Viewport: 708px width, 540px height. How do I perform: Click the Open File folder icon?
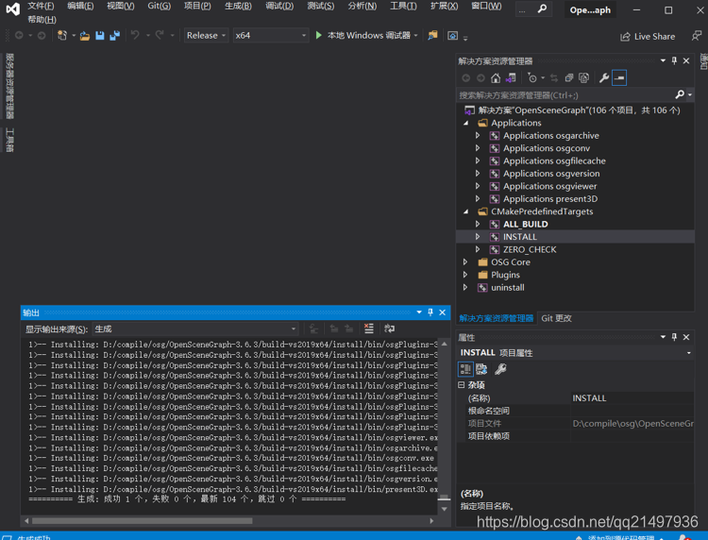pos(85,36)
